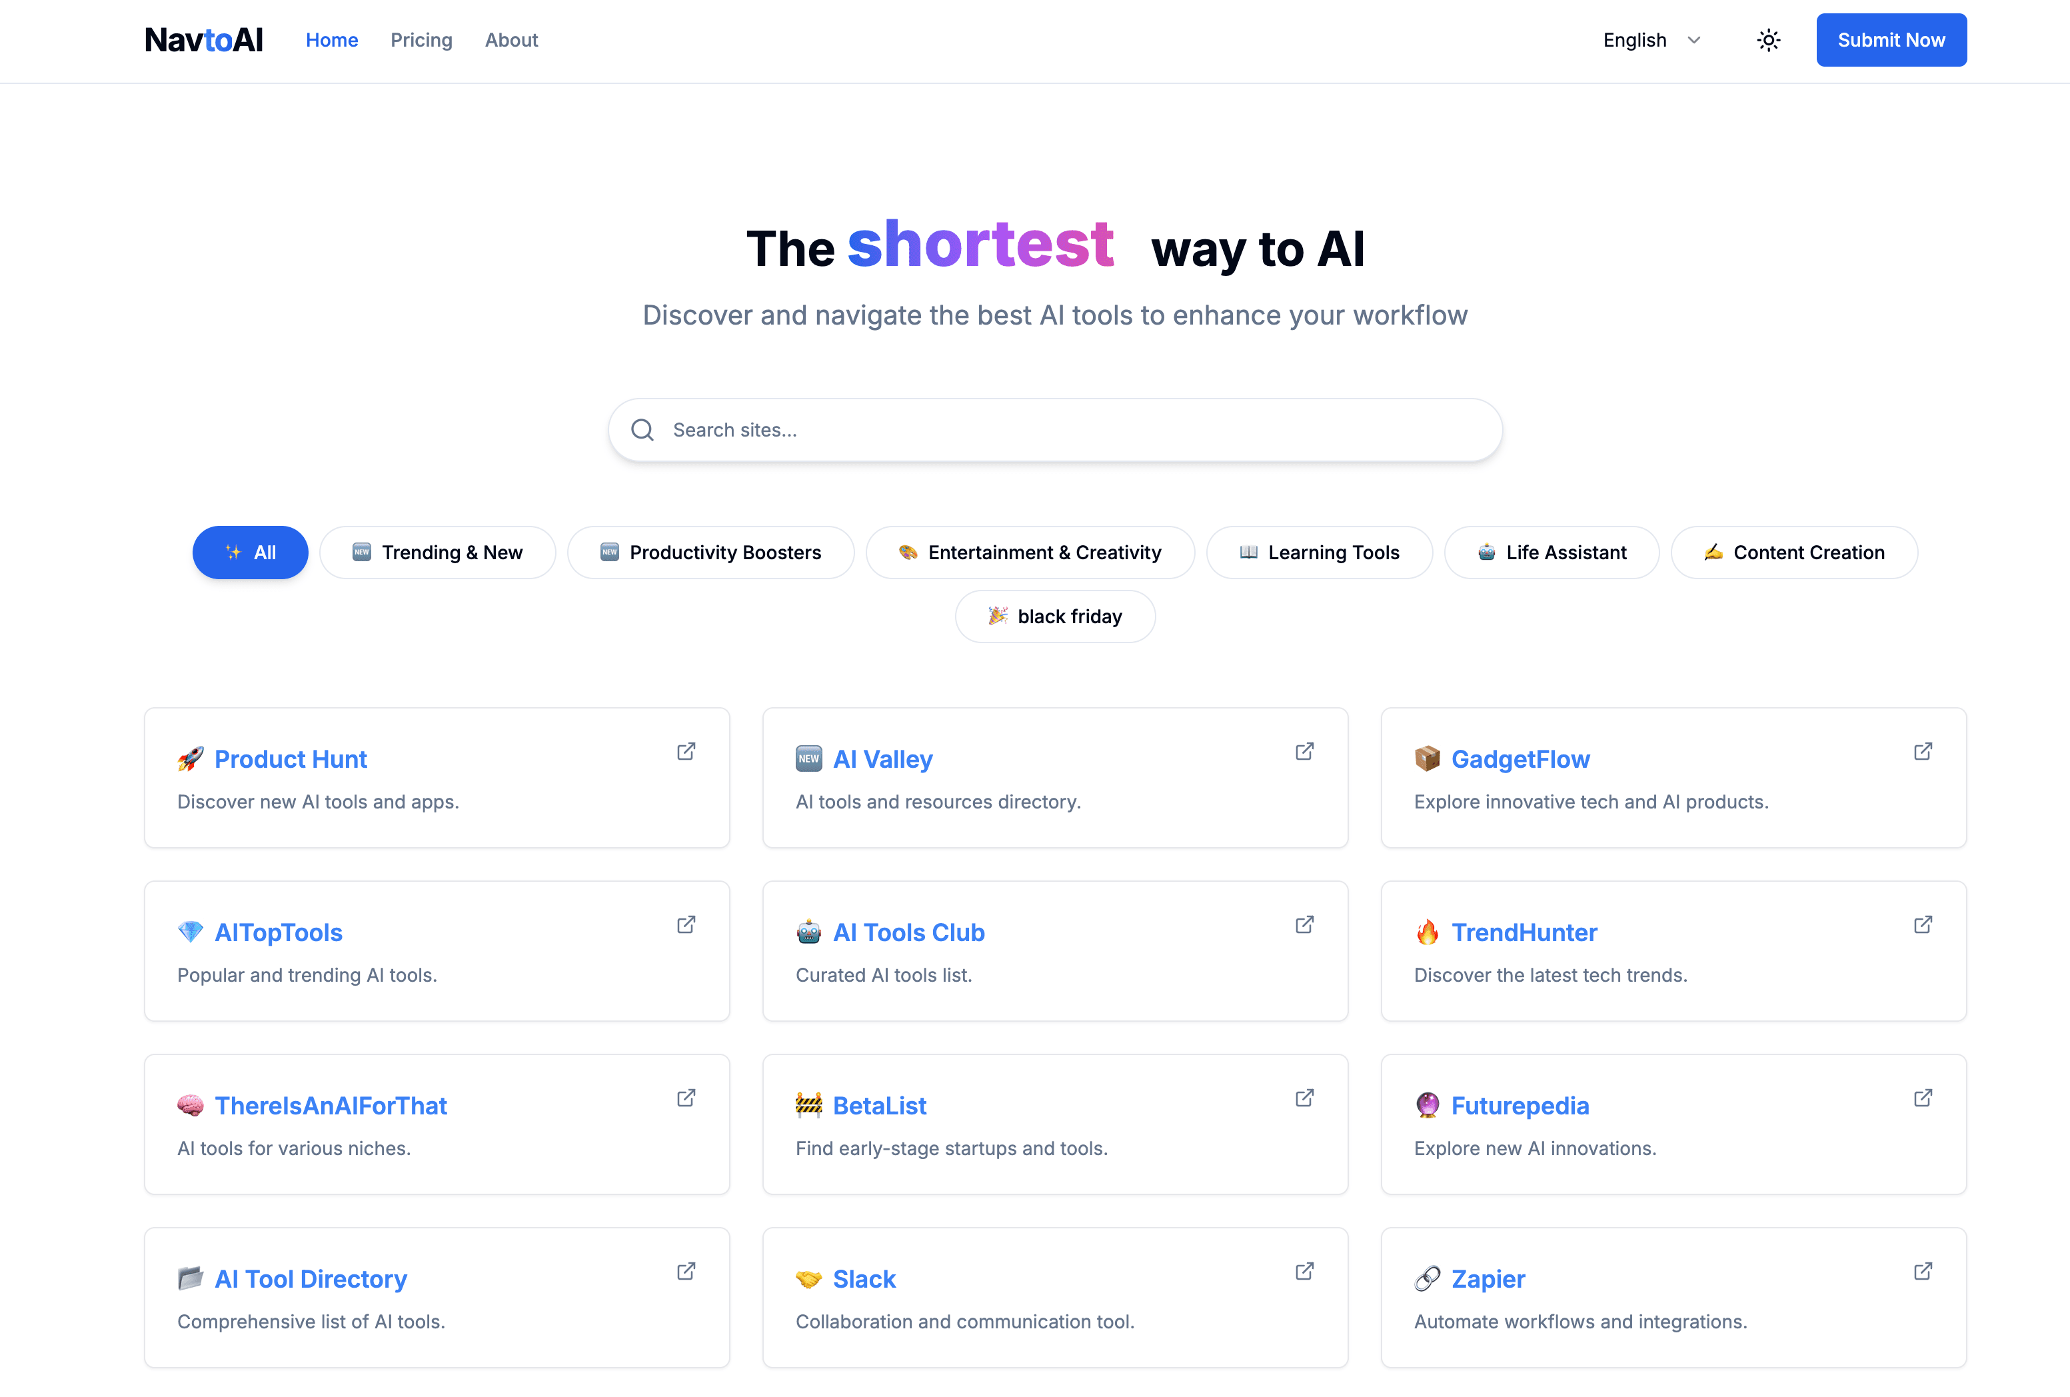Open the AITopTools title link
The width and height of the screenshot is (2070, 1397).
pyautogui.click(x=279, y=932)
